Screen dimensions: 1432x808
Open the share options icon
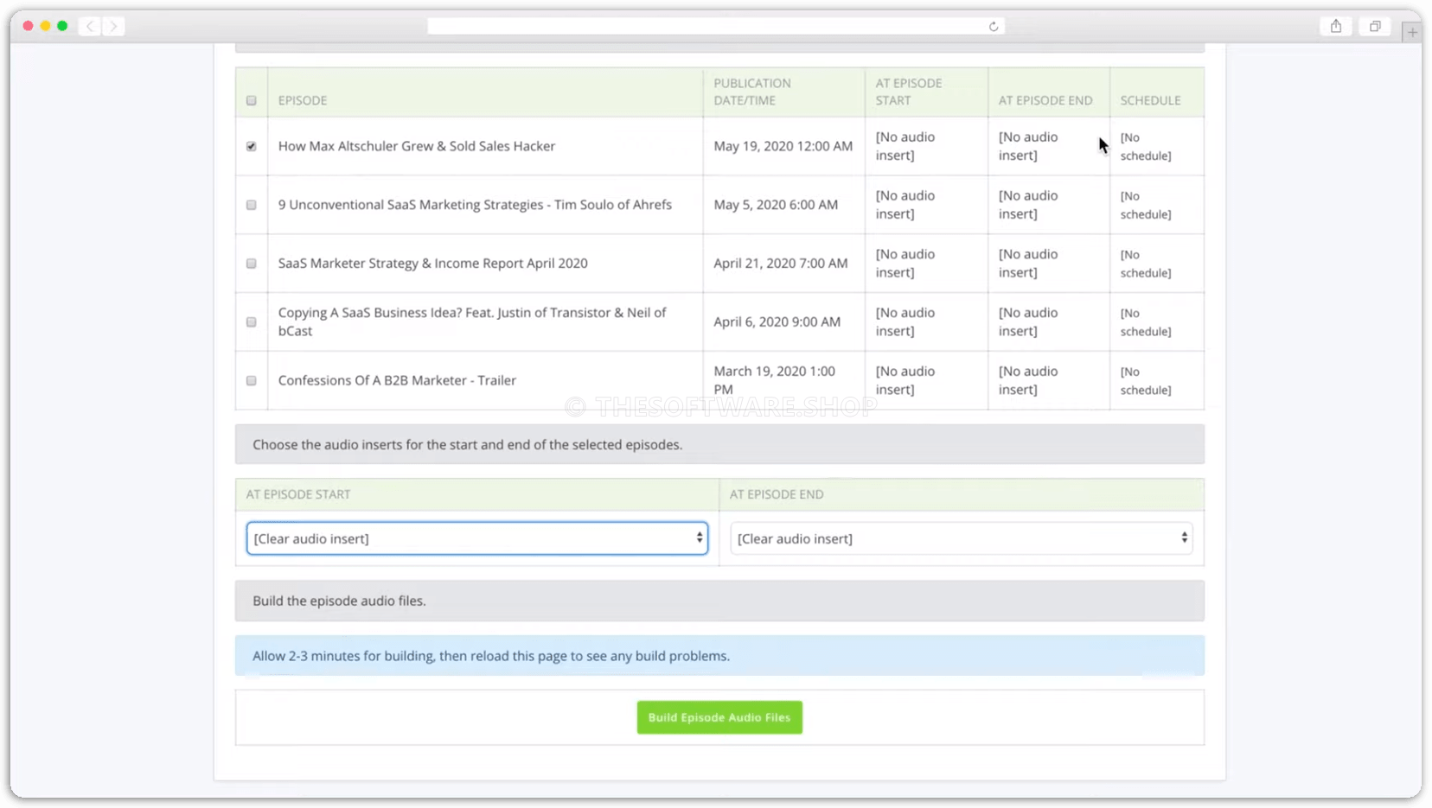coord(1335,26)
